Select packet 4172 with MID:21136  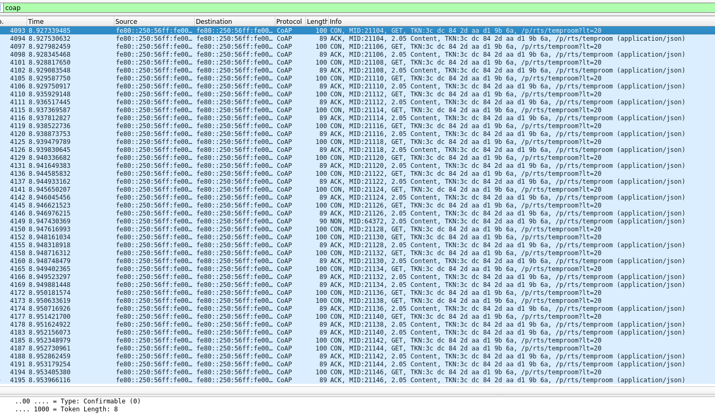point(212,293)
